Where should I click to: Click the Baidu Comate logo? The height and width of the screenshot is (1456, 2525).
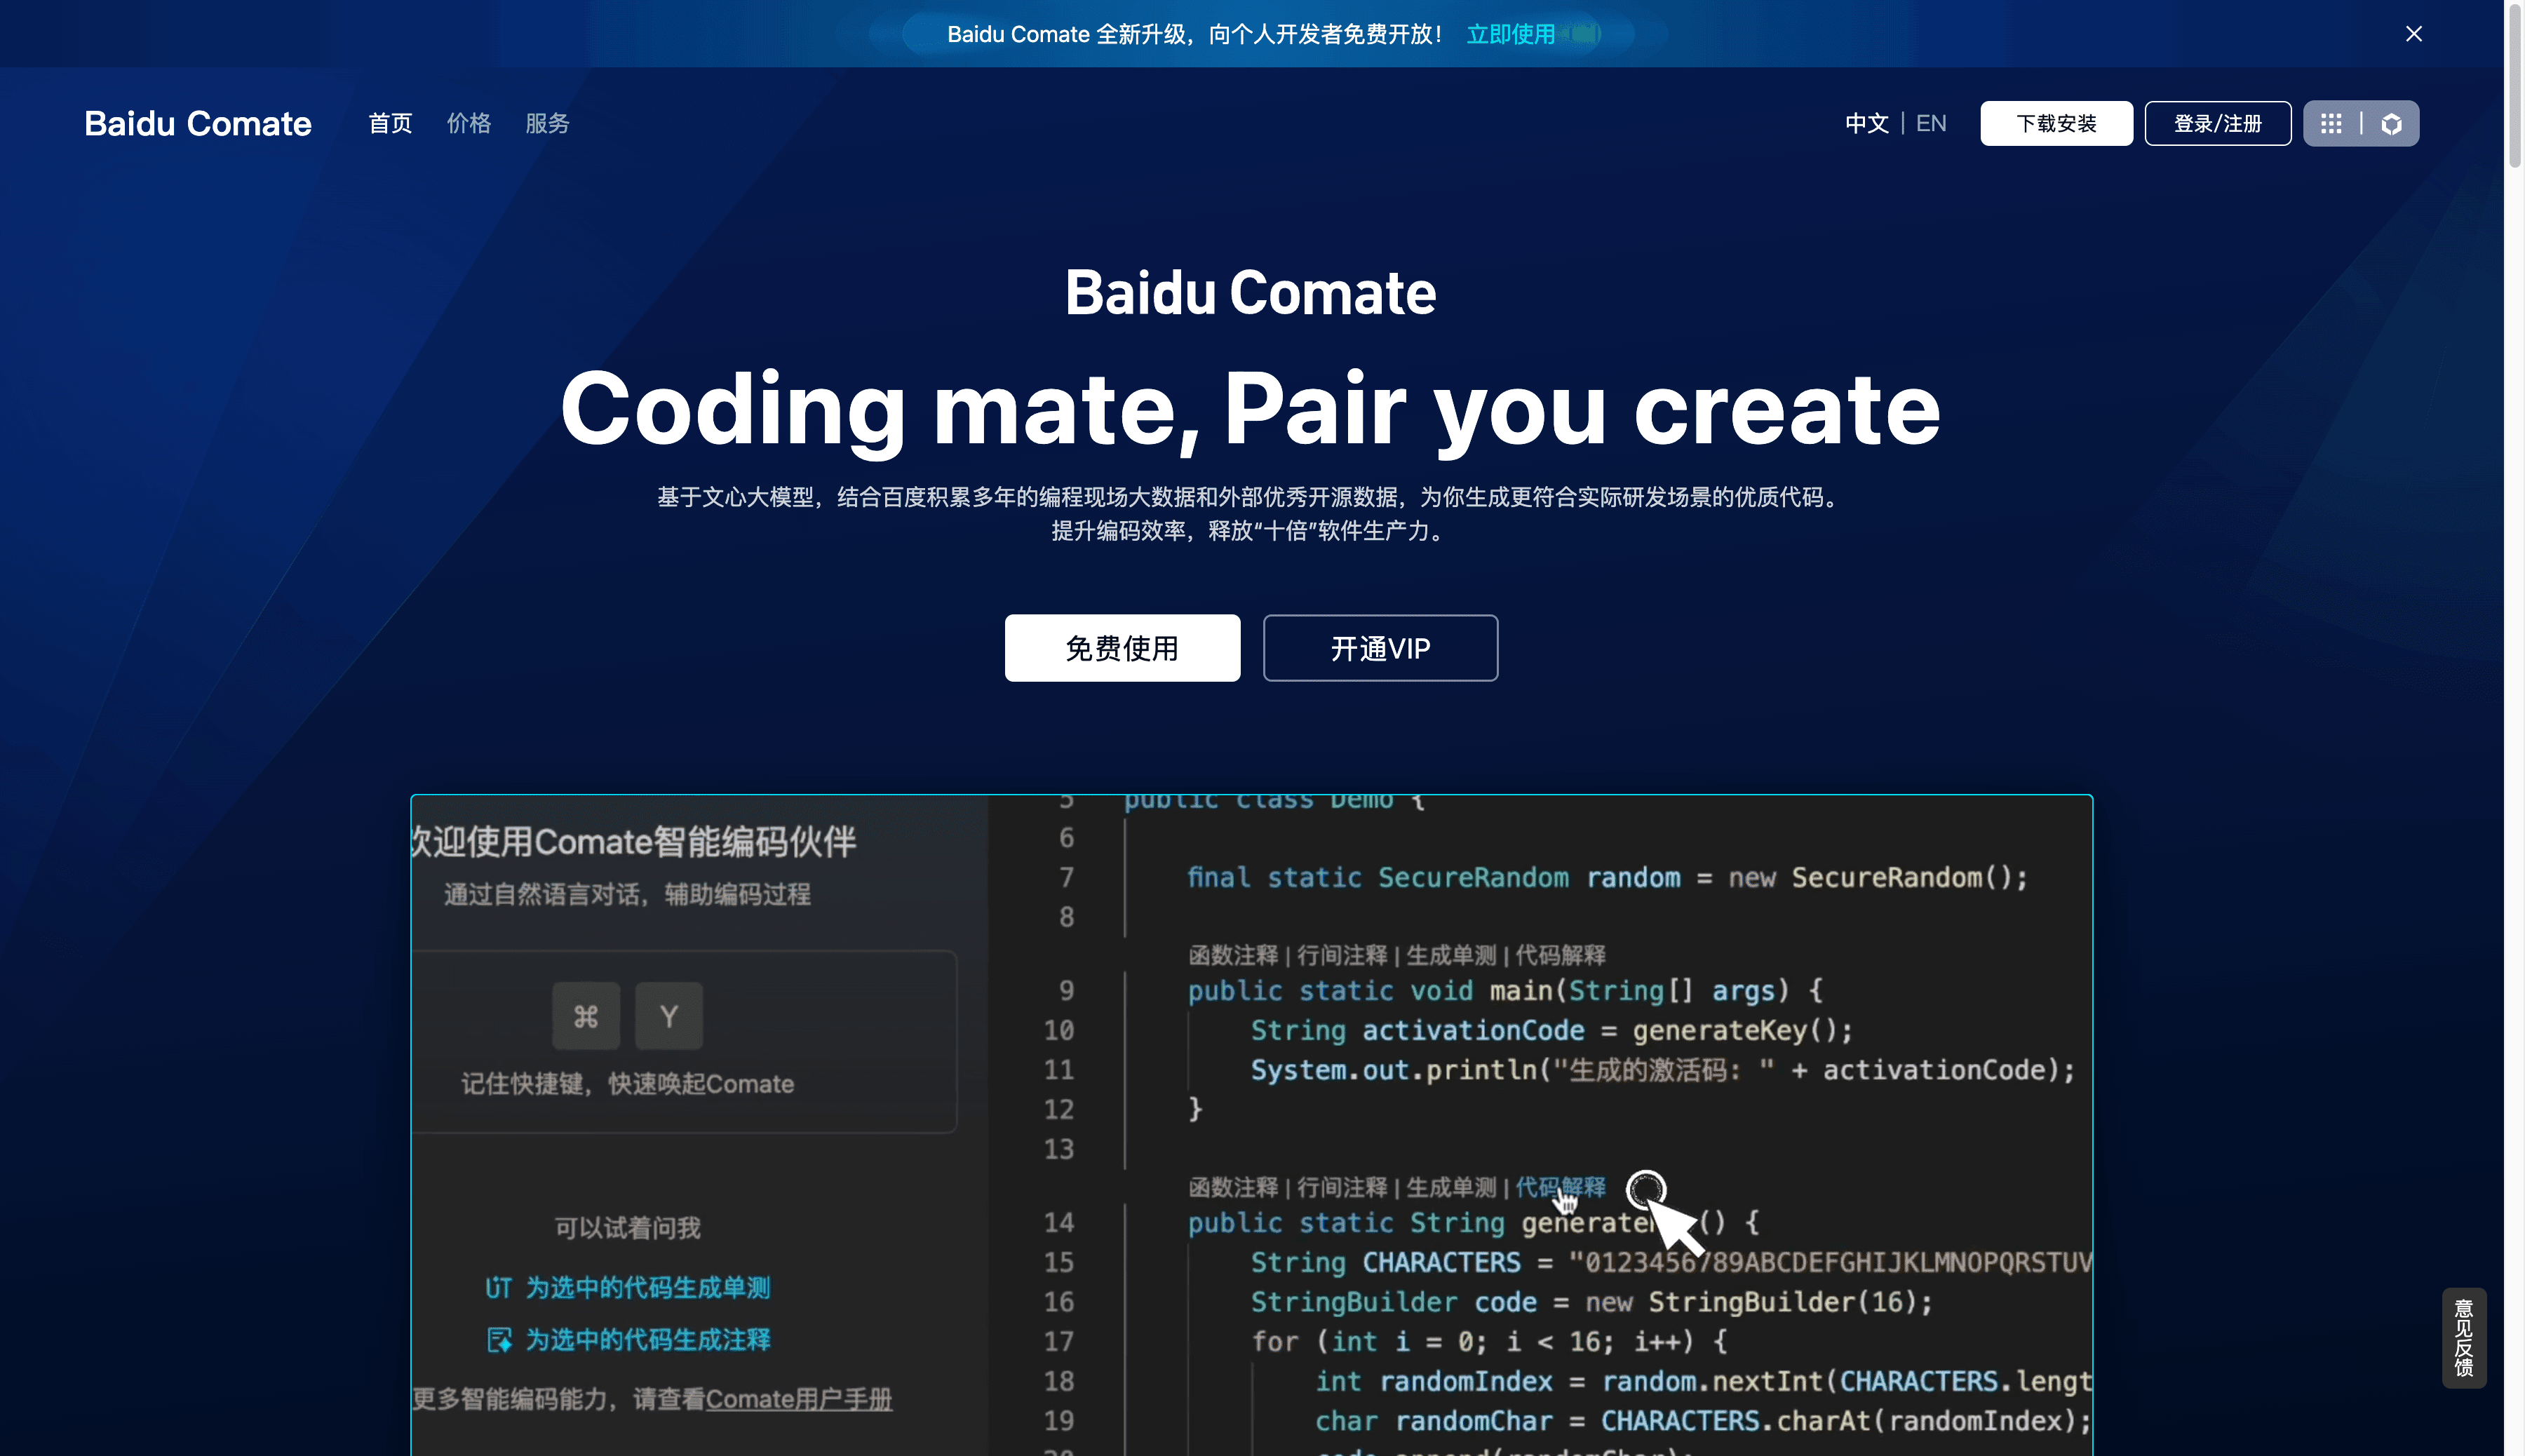tap(198, 124)
